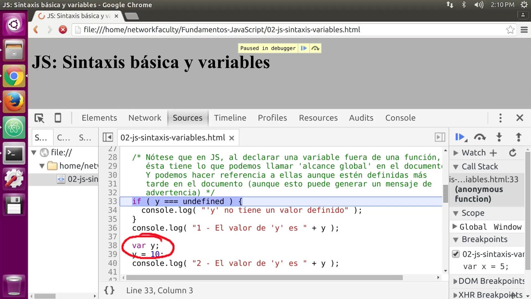
Task: Step out of current function
Action: tap(519, 137)
